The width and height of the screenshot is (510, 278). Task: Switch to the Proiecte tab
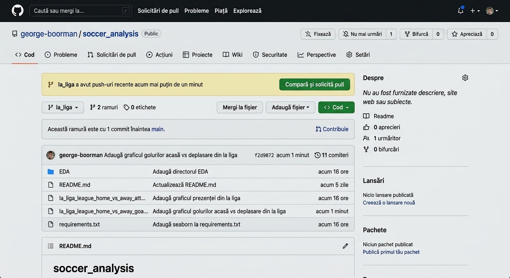coord(197,55)
